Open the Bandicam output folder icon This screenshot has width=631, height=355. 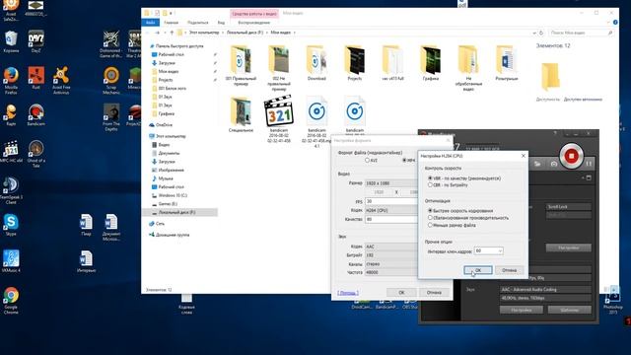tap(537, 164)
